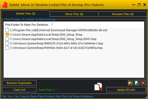This screenshot has width=148, height=99.
Task: Click the Apply All Lists button
Action: [126, 90]
